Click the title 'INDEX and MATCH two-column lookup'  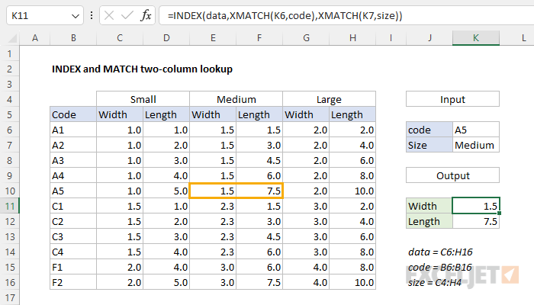pos(142,69)
